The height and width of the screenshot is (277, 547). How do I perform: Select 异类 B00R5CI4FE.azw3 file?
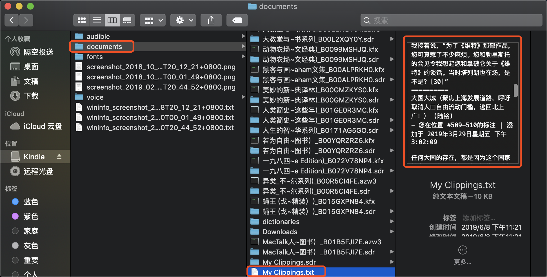321,181
